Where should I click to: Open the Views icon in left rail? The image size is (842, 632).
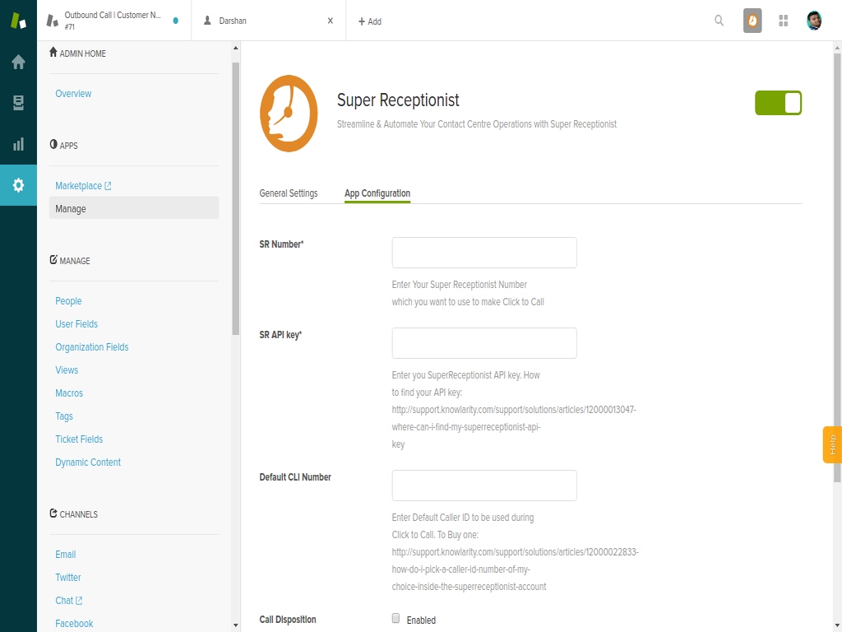18,103
